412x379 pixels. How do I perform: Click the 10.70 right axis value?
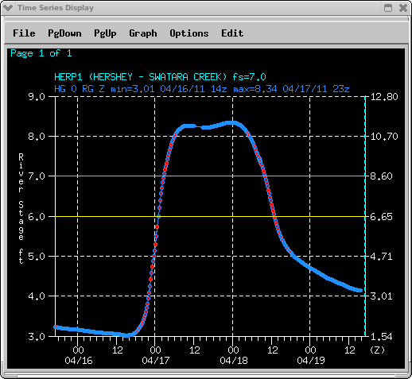coord(384,137)
